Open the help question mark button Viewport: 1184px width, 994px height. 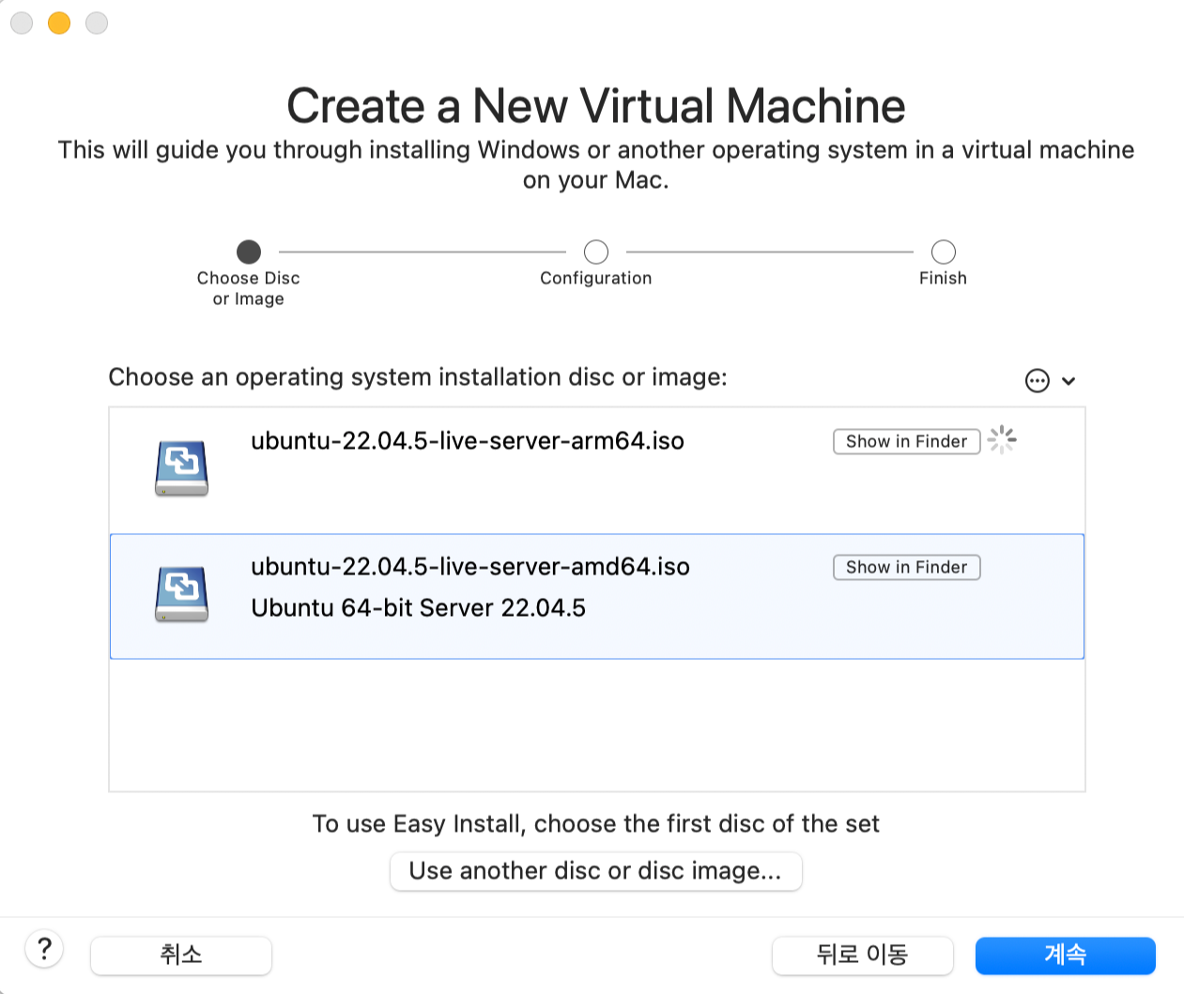44,949
